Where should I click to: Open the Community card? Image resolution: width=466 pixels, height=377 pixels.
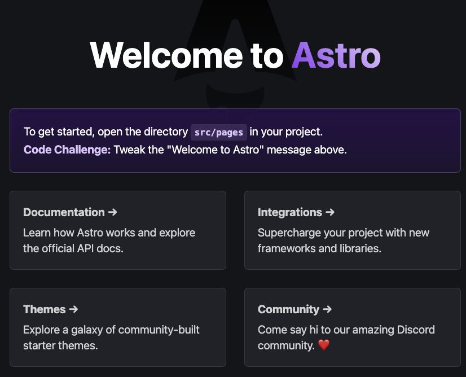352,327
